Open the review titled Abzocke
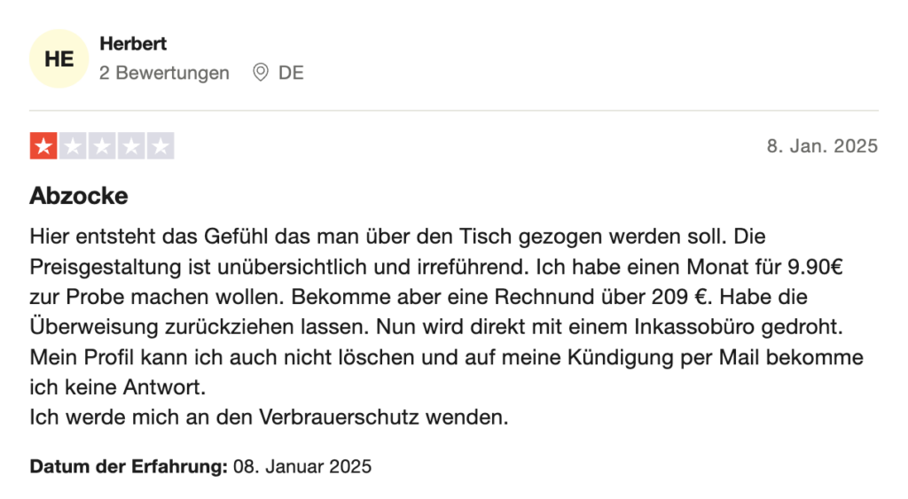The width and height of the screenshot is (908, 499). tap(79, 196)
